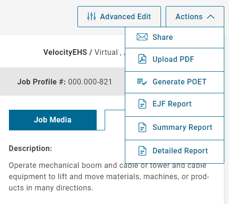
Task: Click the envelope icon beside Share
Action: pos(142,37)
